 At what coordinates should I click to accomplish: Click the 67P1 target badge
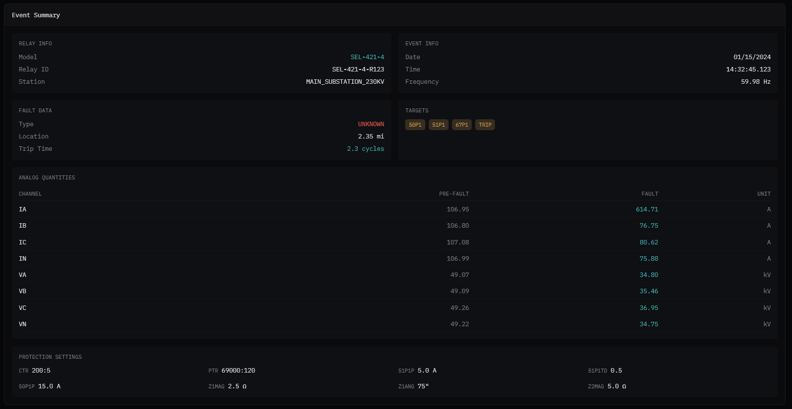[x=462, y=125]
